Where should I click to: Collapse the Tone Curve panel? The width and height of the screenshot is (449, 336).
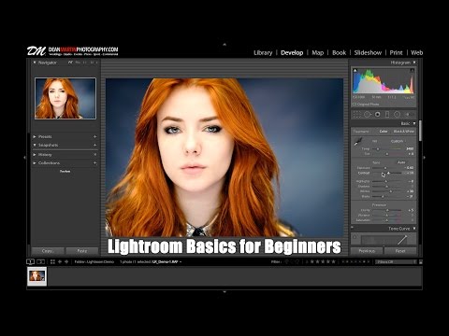tap(414, 229)
